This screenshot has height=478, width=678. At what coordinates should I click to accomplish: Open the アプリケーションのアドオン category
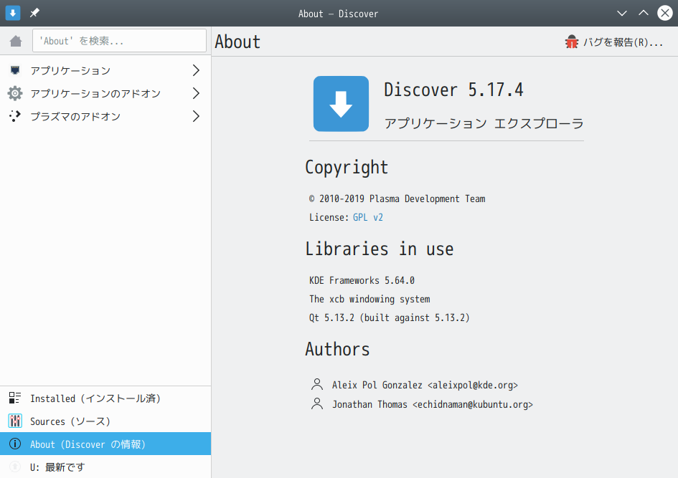(x=105, y=93)
